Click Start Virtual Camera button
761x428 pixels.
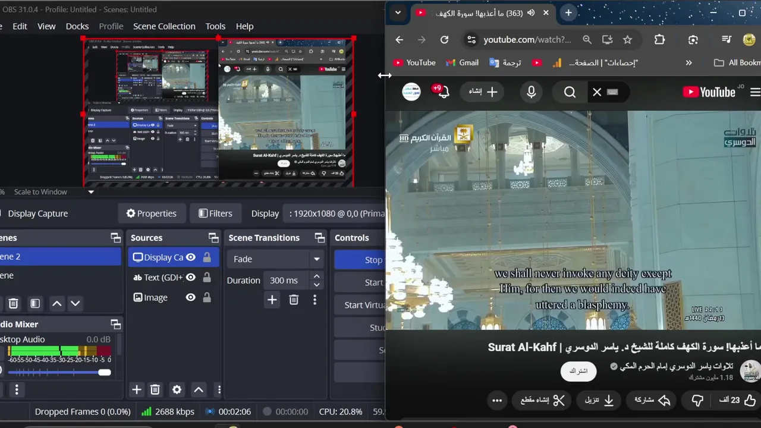pos(360,305)
